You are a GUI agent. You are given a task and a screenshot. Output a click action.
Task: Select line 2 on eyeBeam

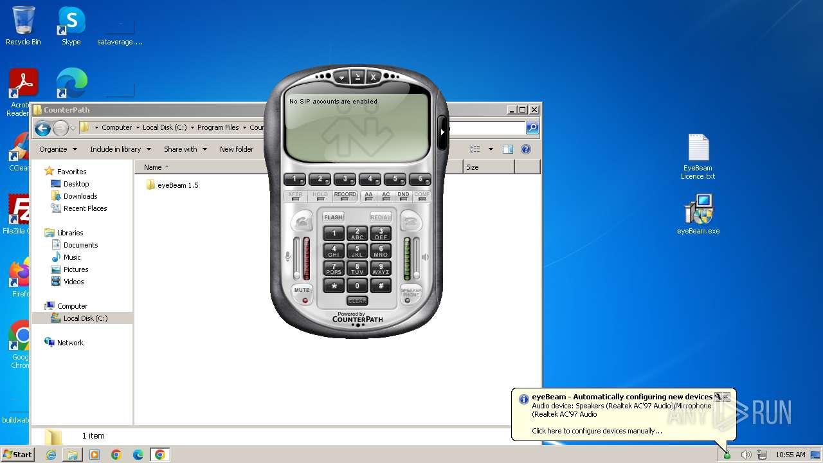[x=320, y=179]
